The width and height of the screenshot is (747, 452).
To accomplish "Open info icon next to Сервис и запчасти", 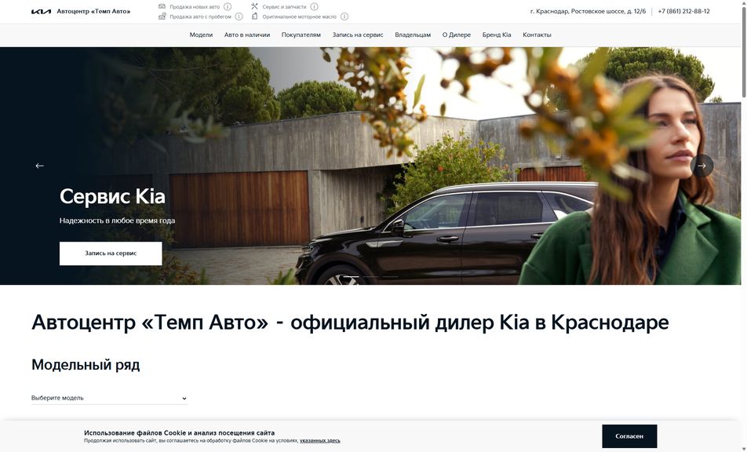I will point(315,6).
